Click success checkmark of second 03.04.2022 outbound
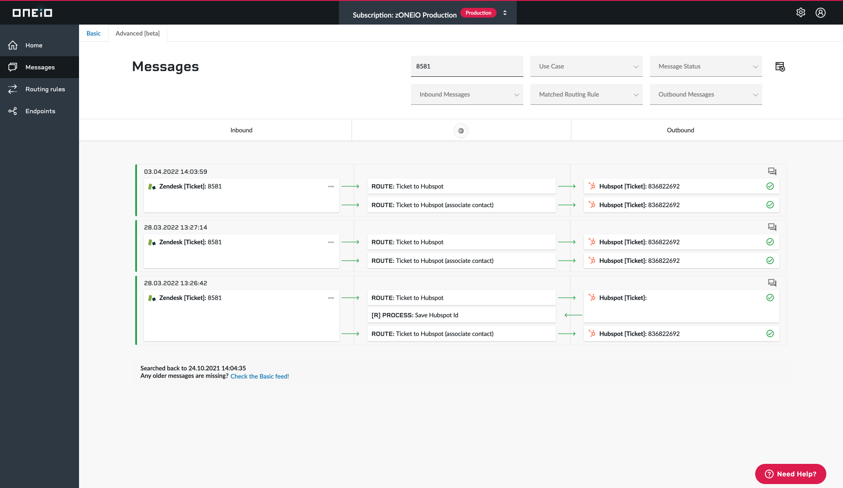 pos(770,205)
